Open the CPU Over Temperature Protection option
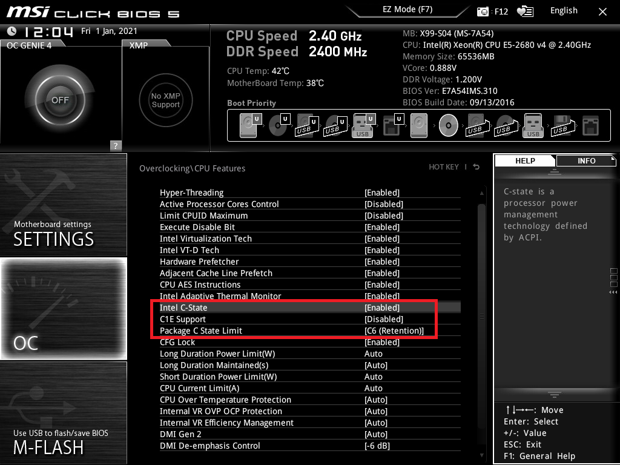Screen dimensions: 620x465 [x=310, y=400]
